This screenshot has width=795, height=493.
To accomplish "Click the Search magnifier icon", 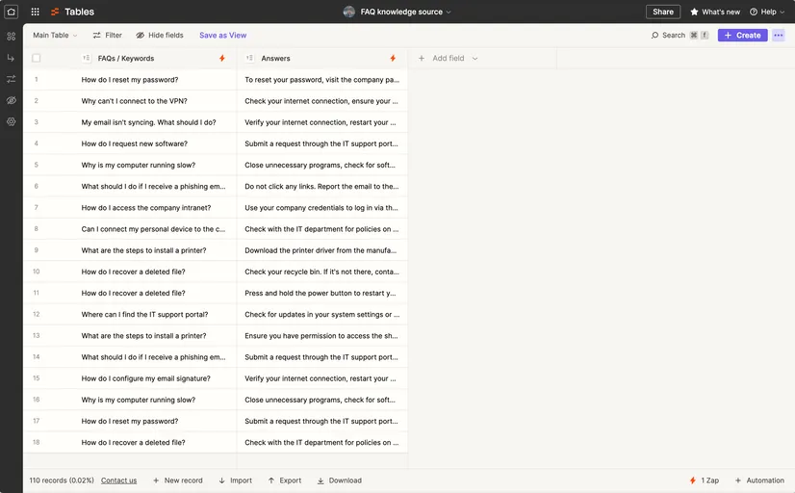I will point(655,35).
